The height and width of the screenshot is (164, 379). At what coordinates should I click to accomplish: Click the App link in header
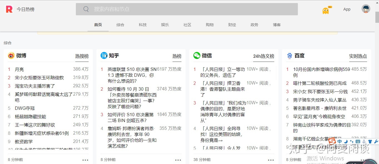tap(347, 9)
